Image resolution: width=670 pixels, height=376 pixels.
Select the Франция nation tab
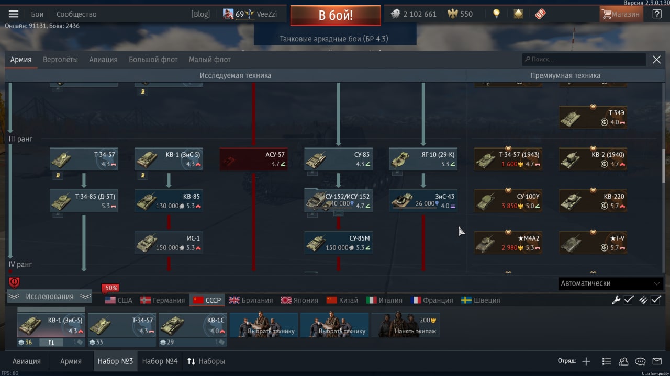coord(432,300)
